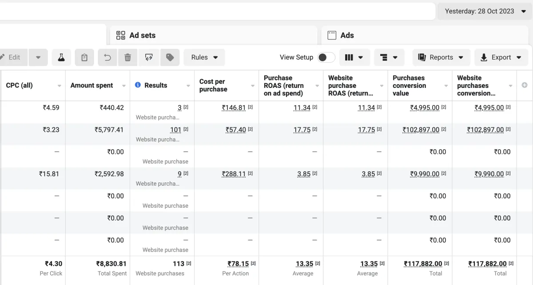The width and height of the screenshot is (533, 285).
Task: Sort by Purchases conversion value header
Action: tap(409, 85)
